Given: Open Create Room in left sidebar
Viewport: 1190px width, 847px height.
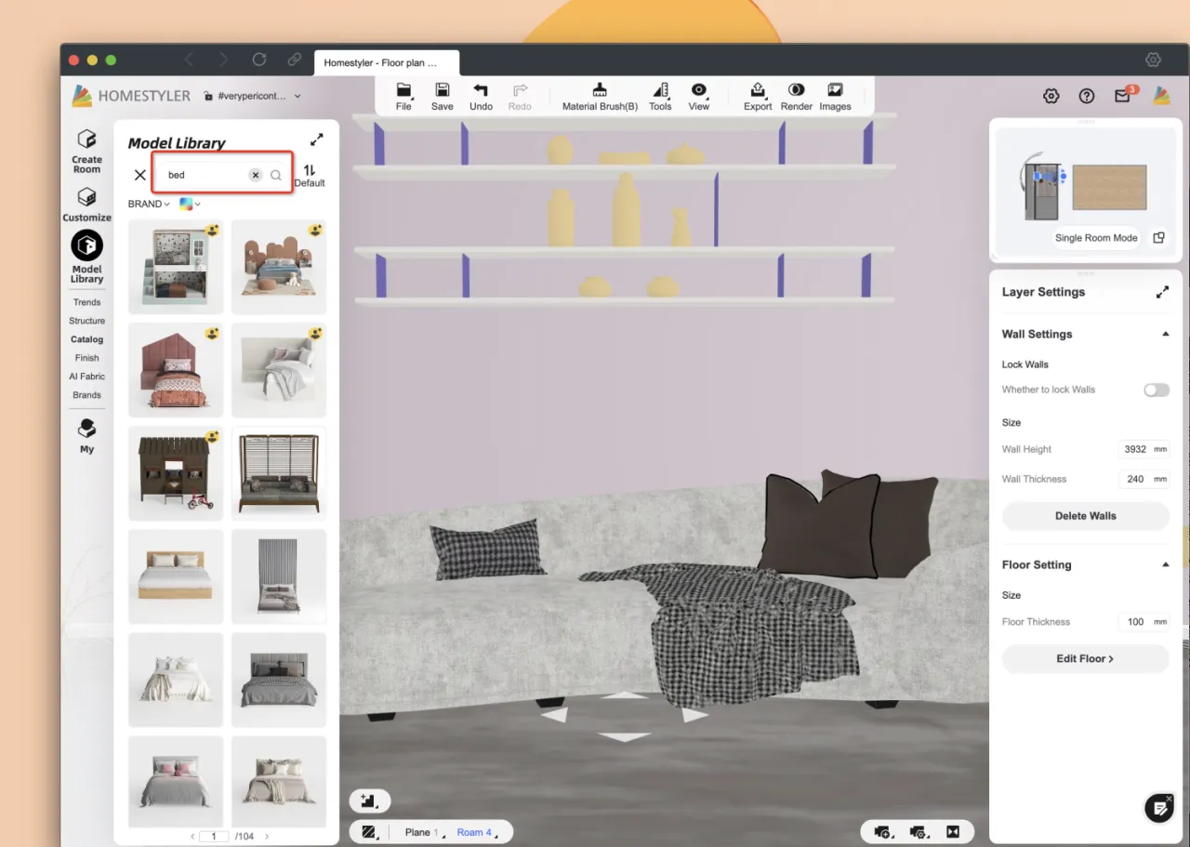Looking at the screenshot, I should click(x=86, y=151).
